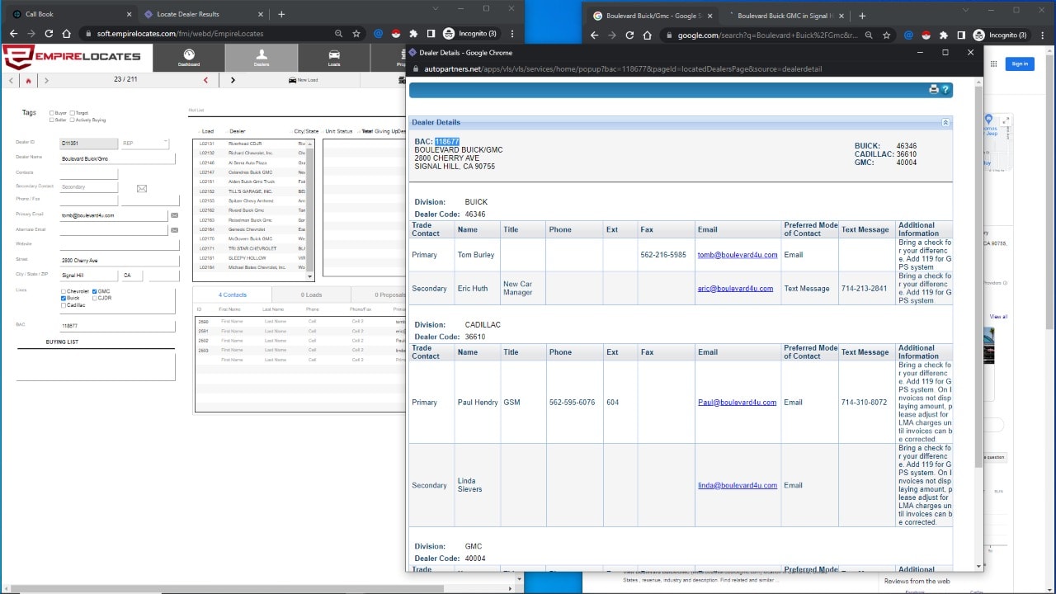1056x594 pixels.
Task: Click Incognito profile badge in Google window
Action: pyautogui.click(x=1000, y=35)
